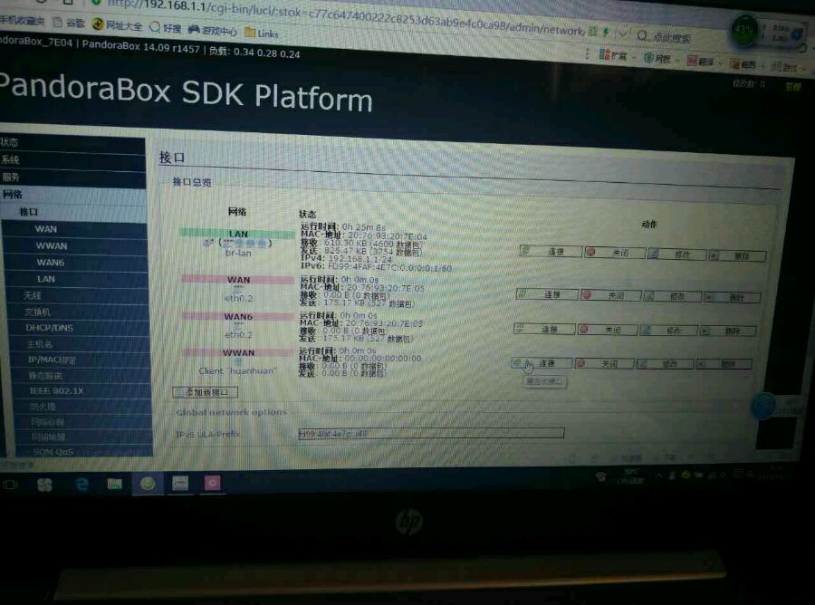
Task: Open Microsoft Edge from taskbar
Action: [x=82, y=485]
